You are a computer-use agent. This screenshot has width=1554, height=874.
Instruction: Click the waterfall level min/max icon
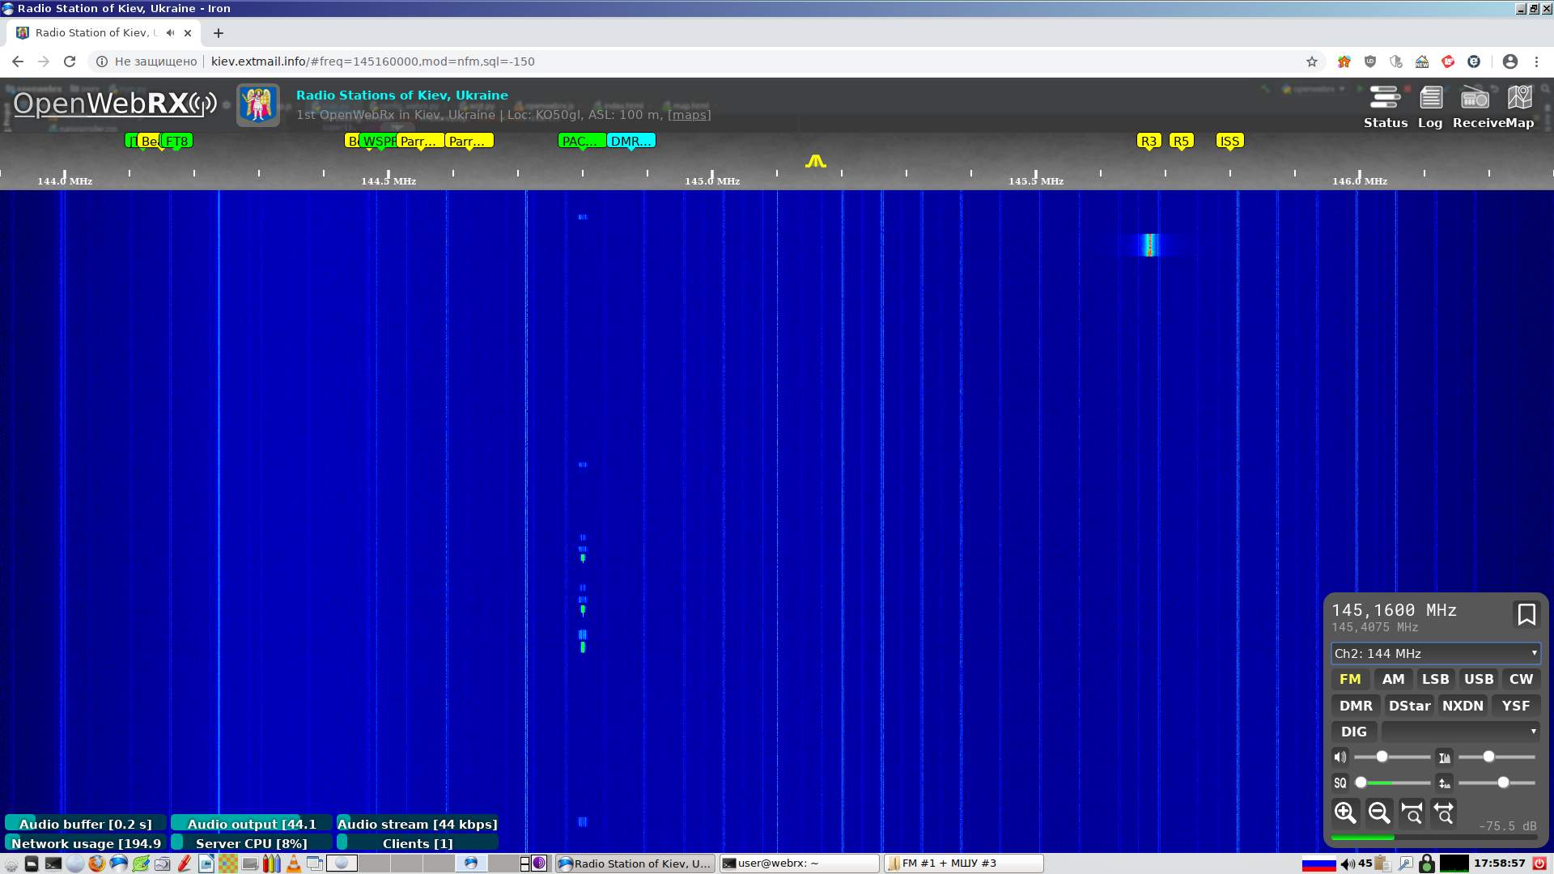click(x=1444, y=783)
